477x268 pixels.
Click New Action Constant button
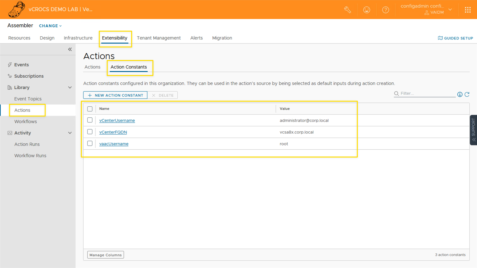click(x=115, y=95)
